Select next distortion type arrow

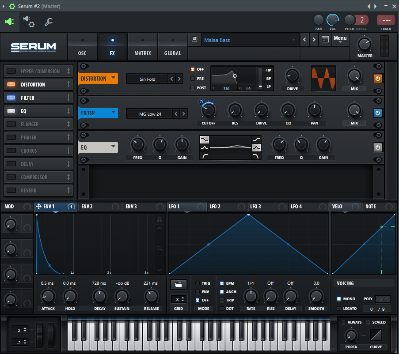(x=179, y=79)
